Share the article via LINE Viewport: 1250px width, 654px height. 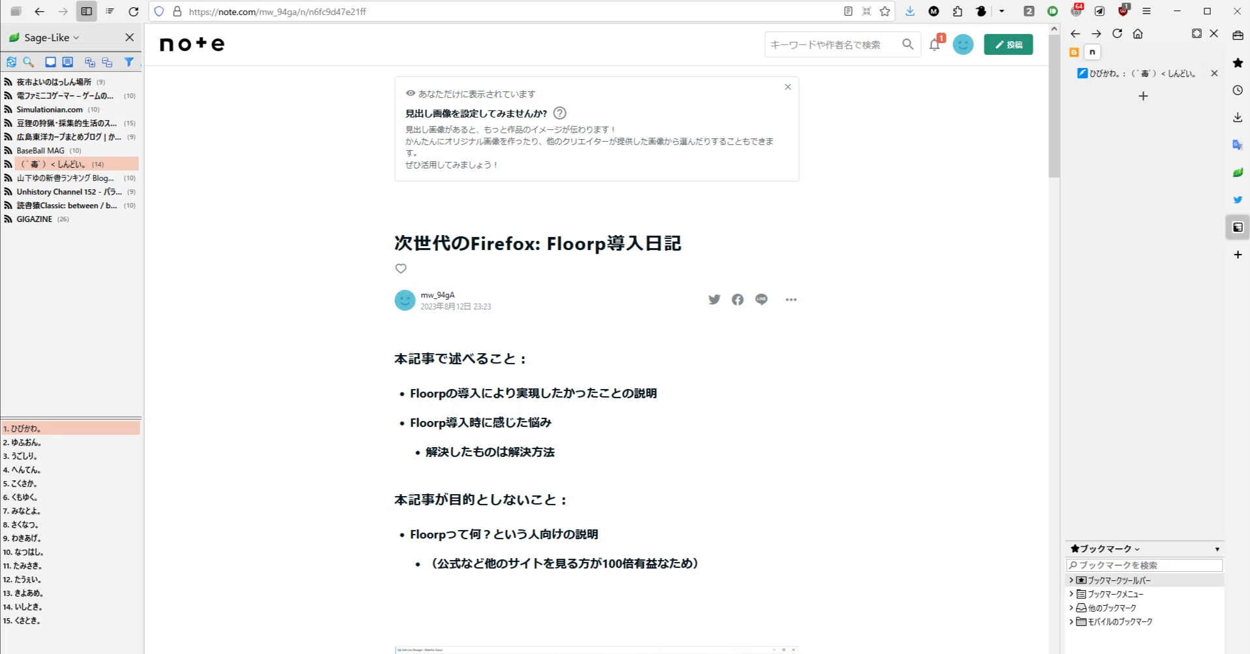click(761, 300)
